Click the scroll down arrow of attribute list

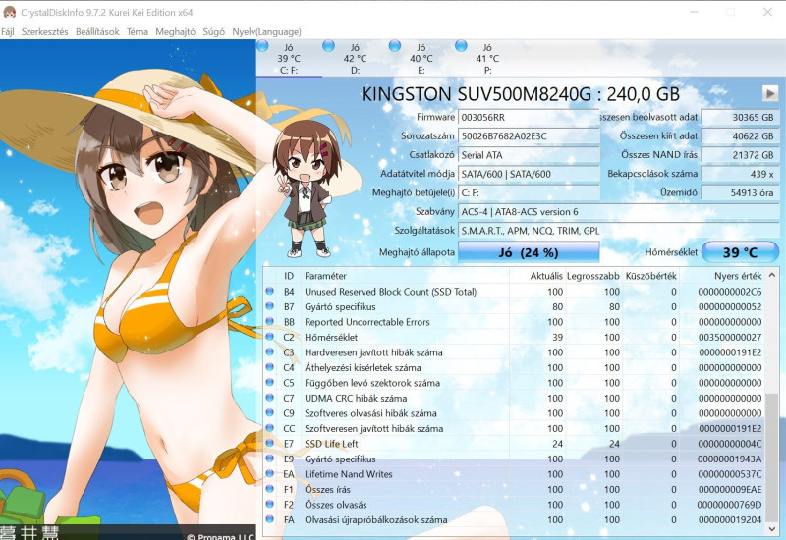pyautogui.click(x=772, y=528)
